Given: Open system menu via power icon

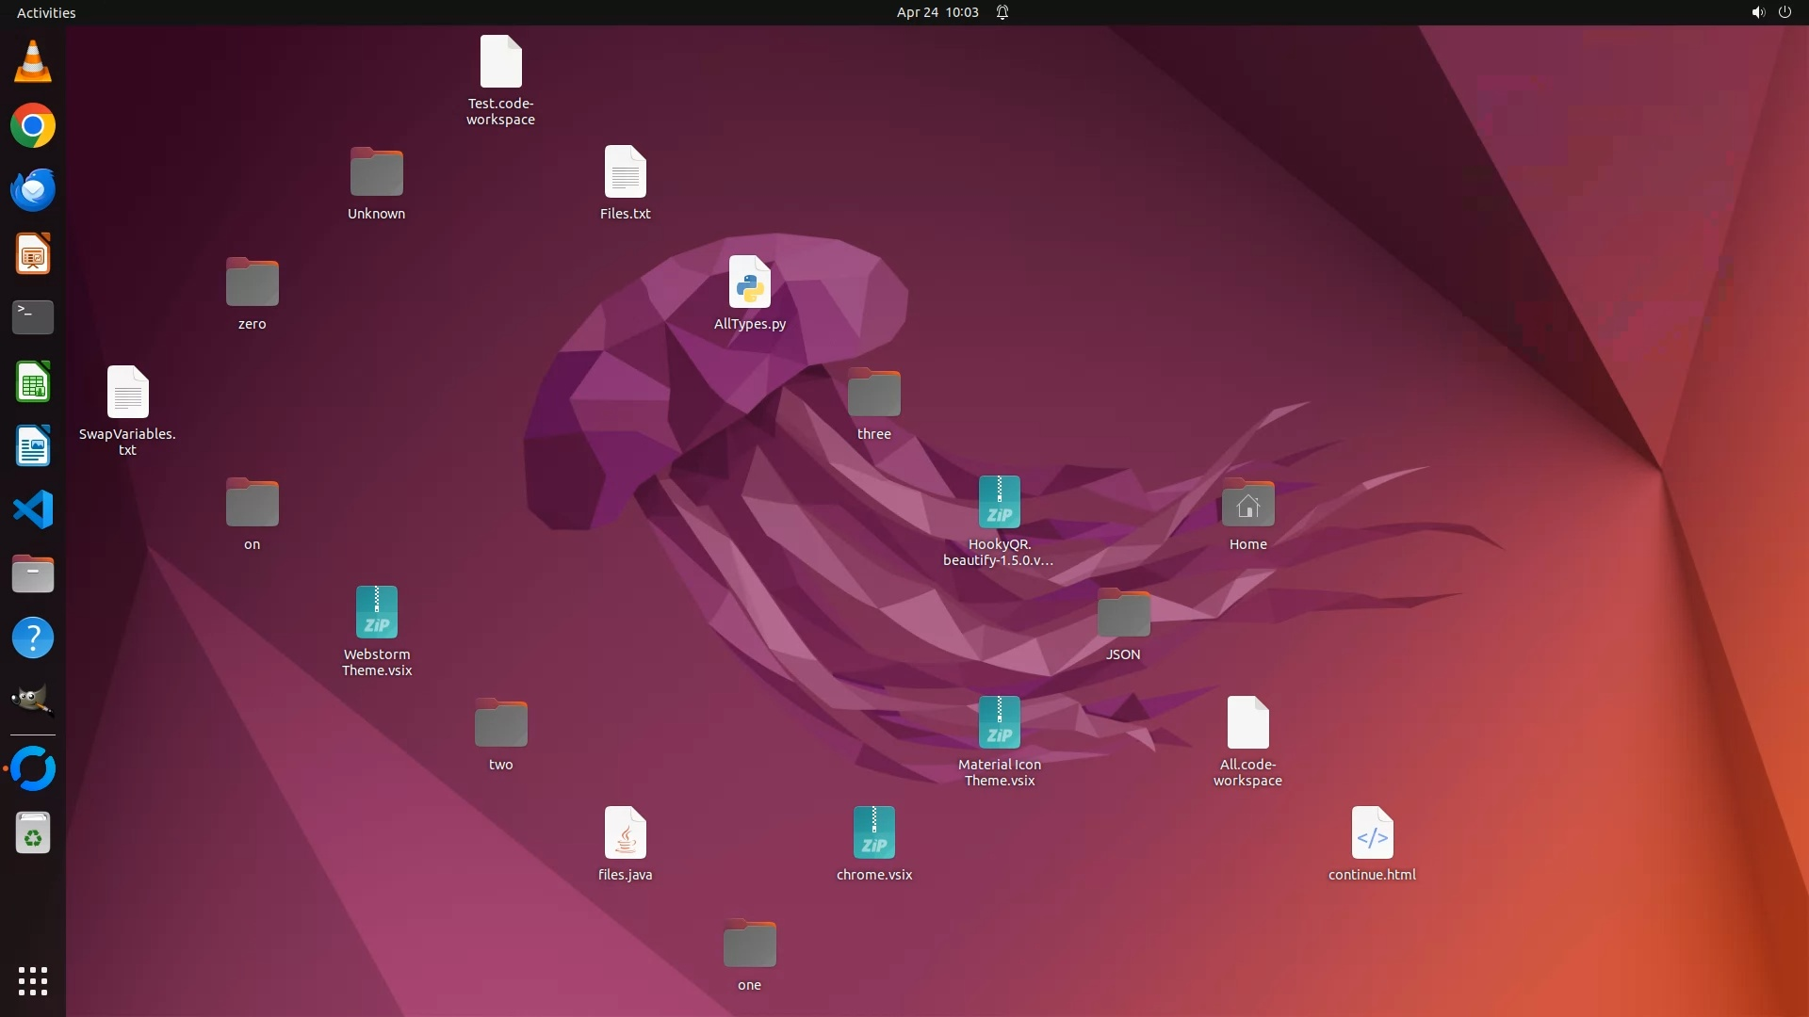Looking at the screenshot, I should (x=1785, y=12).
